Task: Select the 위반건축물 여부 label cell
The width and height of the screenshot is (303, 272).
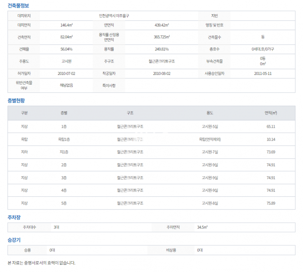Action: pyautogui.click(x=24, y=85)
